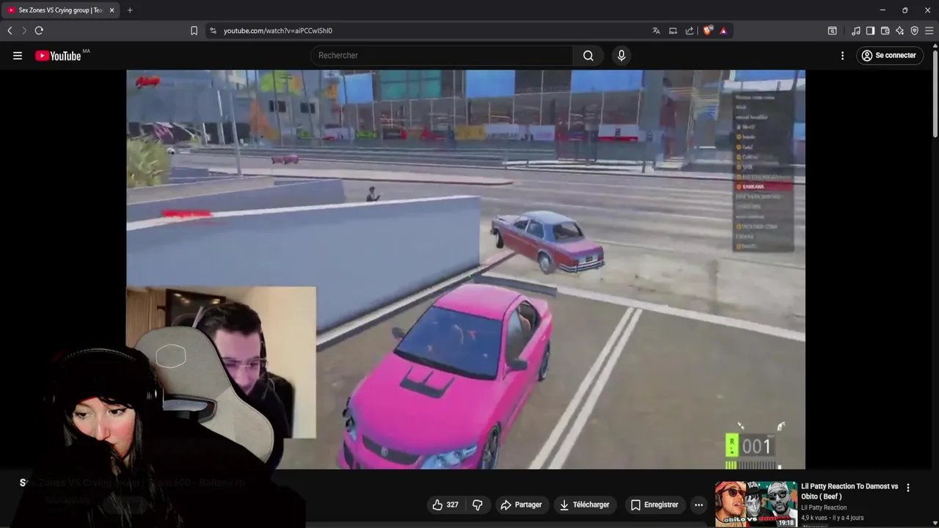Viewport: 939px width, 528px height.
Task: Click the Se connecter sign-in button
Action: point(889,56)
